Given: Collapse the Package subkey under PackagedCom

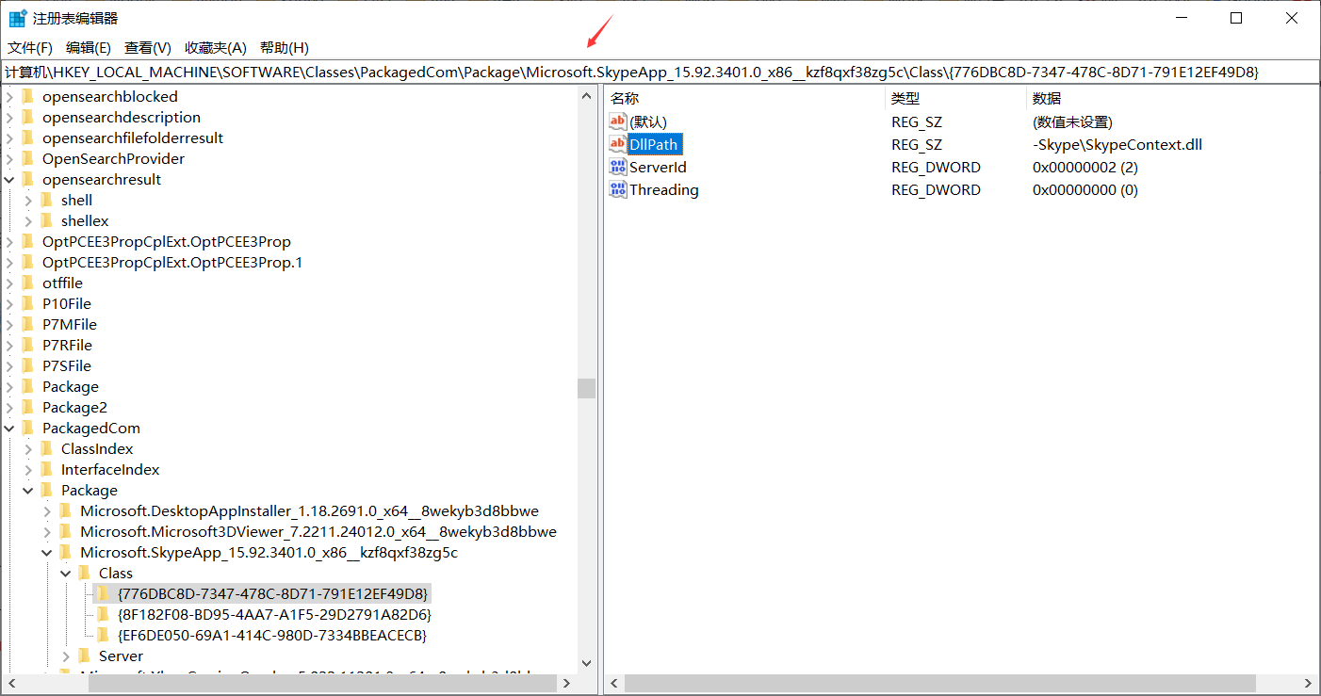Looking at the screenshot, I should pos(29,490).
